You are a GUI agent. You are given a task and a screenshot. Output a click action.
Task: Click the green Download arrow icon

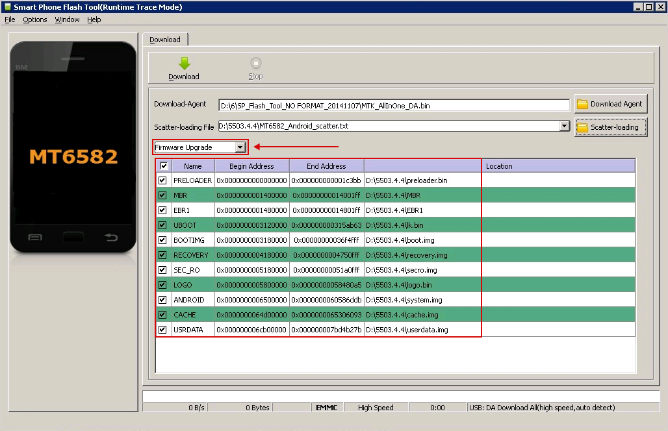point(184,64)
